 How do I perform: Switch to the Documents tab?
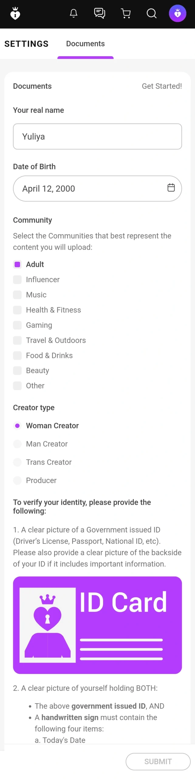85,44
